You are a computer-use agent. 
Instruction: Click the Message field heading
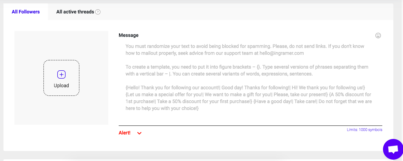128,35
